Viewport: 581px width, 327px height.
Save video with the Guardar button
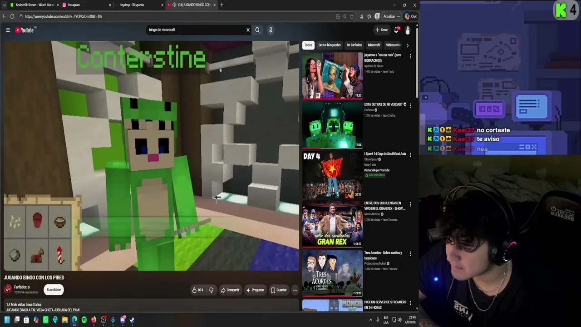pyautogui.click(x=279, y=290)
